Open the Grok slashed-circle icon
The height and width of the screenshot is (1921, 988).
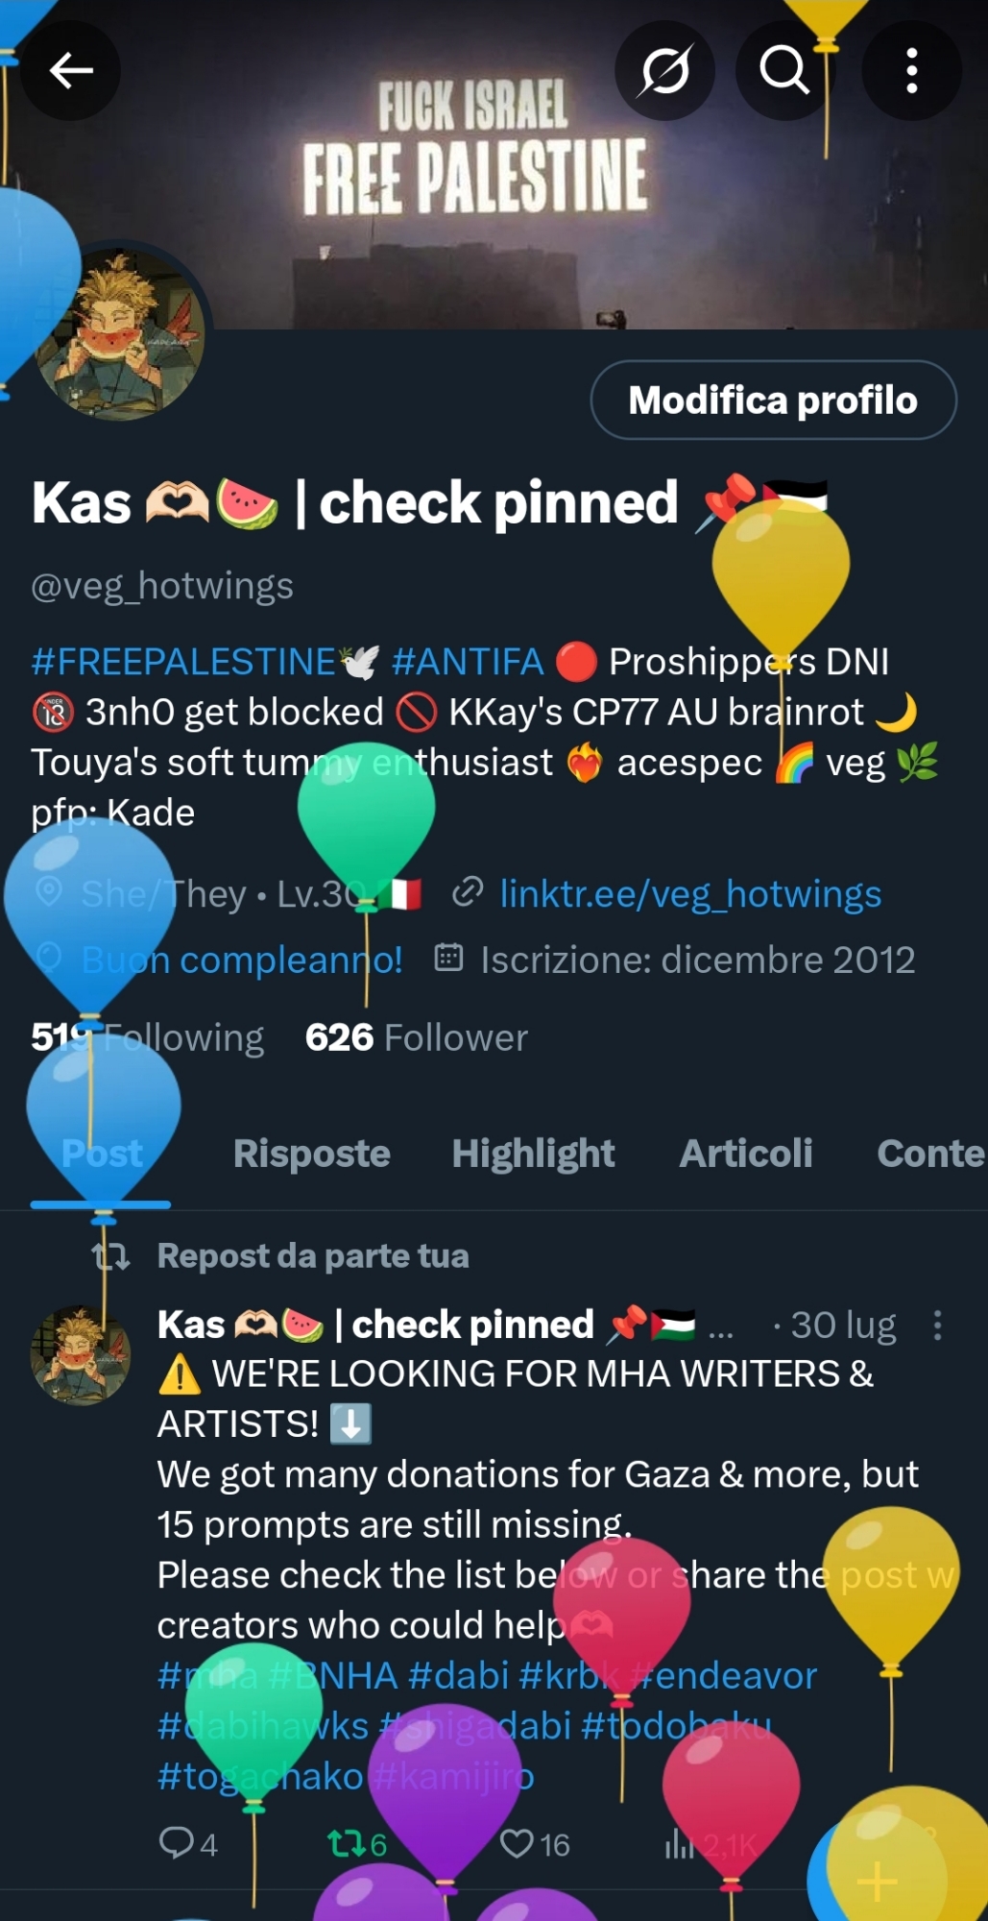click(664, 70)
